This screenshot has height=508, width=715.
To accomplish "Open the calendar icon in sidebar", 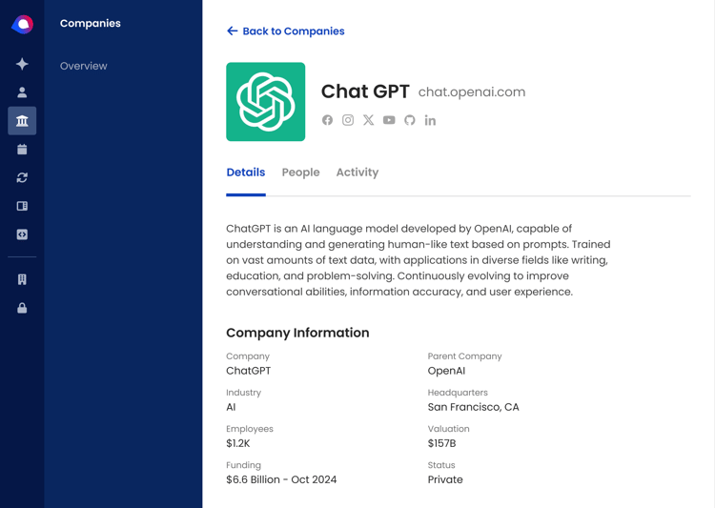I will click(22, 149).
